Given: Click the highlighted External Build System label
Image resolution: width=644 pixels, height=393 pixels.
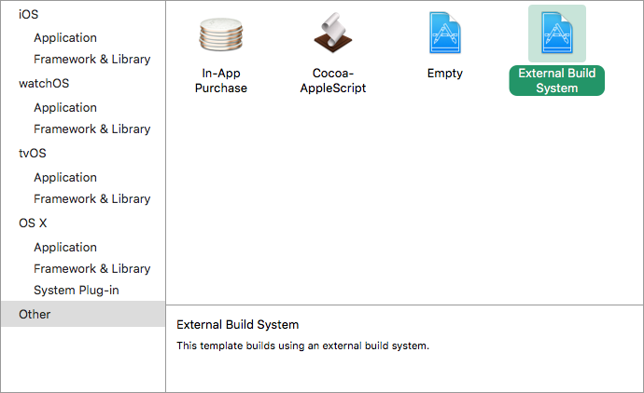Looking at the screenshot, I should [x=556, y=81].
